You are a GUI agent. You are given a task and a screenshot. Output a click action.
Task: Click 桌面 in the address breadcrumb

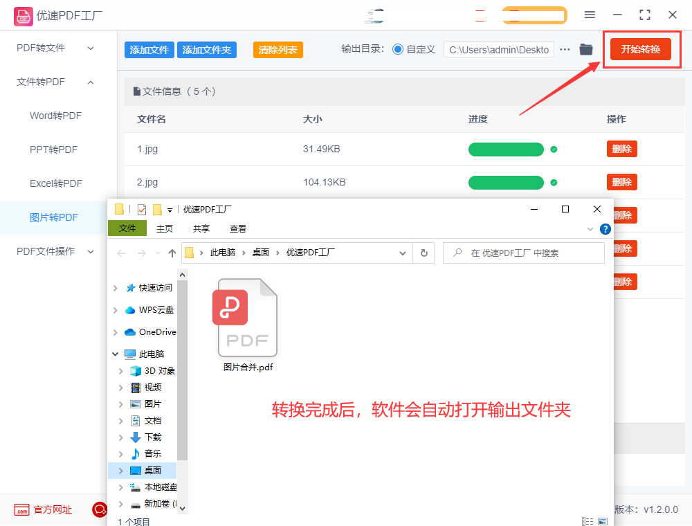(260, 253)
